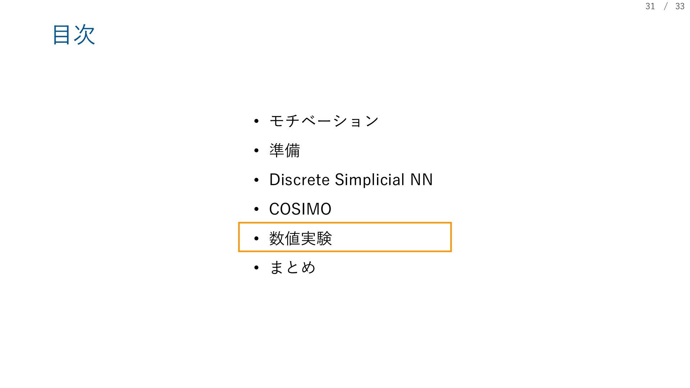690x388 pixels.
Task: Click the word Discrete in third bullet
Action: (299, 180)
